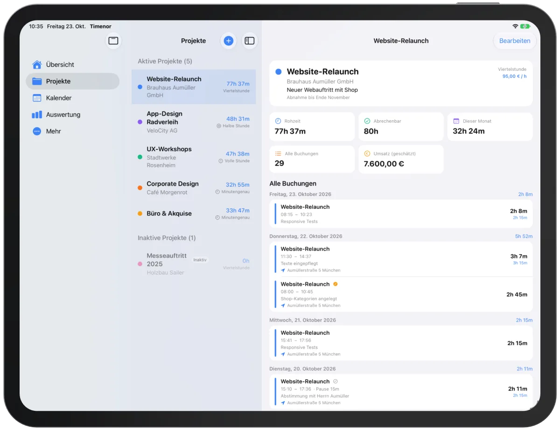Toggle the sidebar layout icon beside the plus
This screenshot has width=560, height=430.
(250, 41)
